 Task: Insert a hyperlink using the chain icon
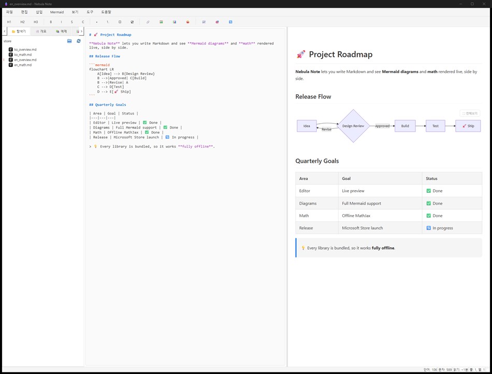(x=148, y=22)
